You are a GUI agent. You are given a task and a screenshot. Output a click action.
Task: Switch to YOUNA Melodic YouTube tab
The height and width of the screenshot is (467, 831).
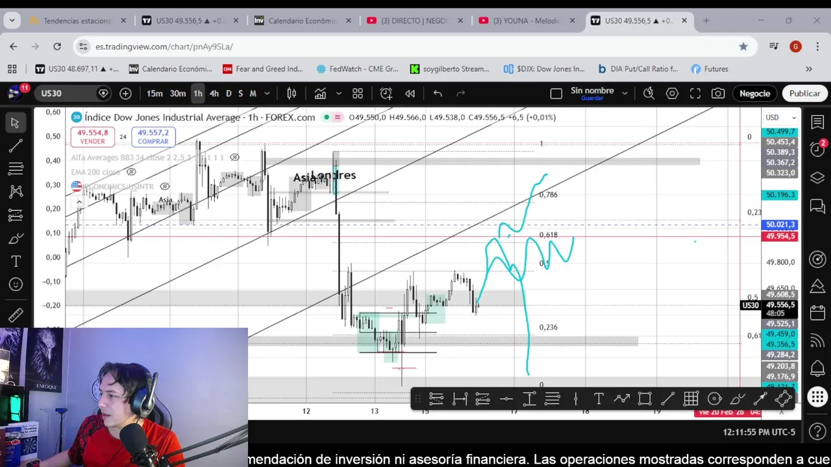[527, 21]
